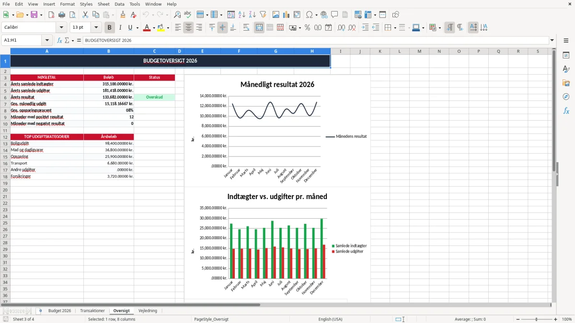Open Background Color dropdown arrow
Viewport: 575px width, 323px height.
[167, 28]
